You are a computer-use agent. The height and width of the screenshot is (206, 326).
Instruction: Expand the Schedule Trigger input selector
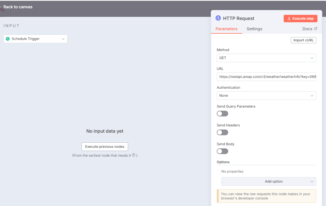[35, 39]
